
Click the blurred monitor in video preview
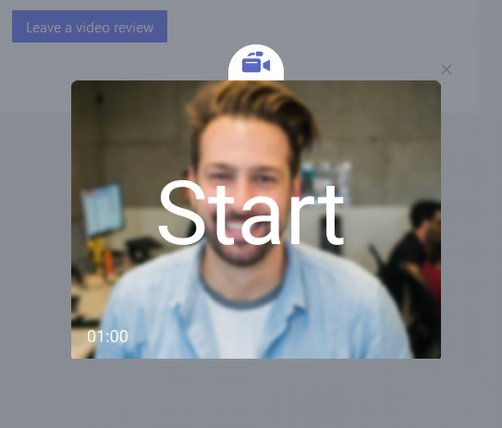click(x=104, y=210)
